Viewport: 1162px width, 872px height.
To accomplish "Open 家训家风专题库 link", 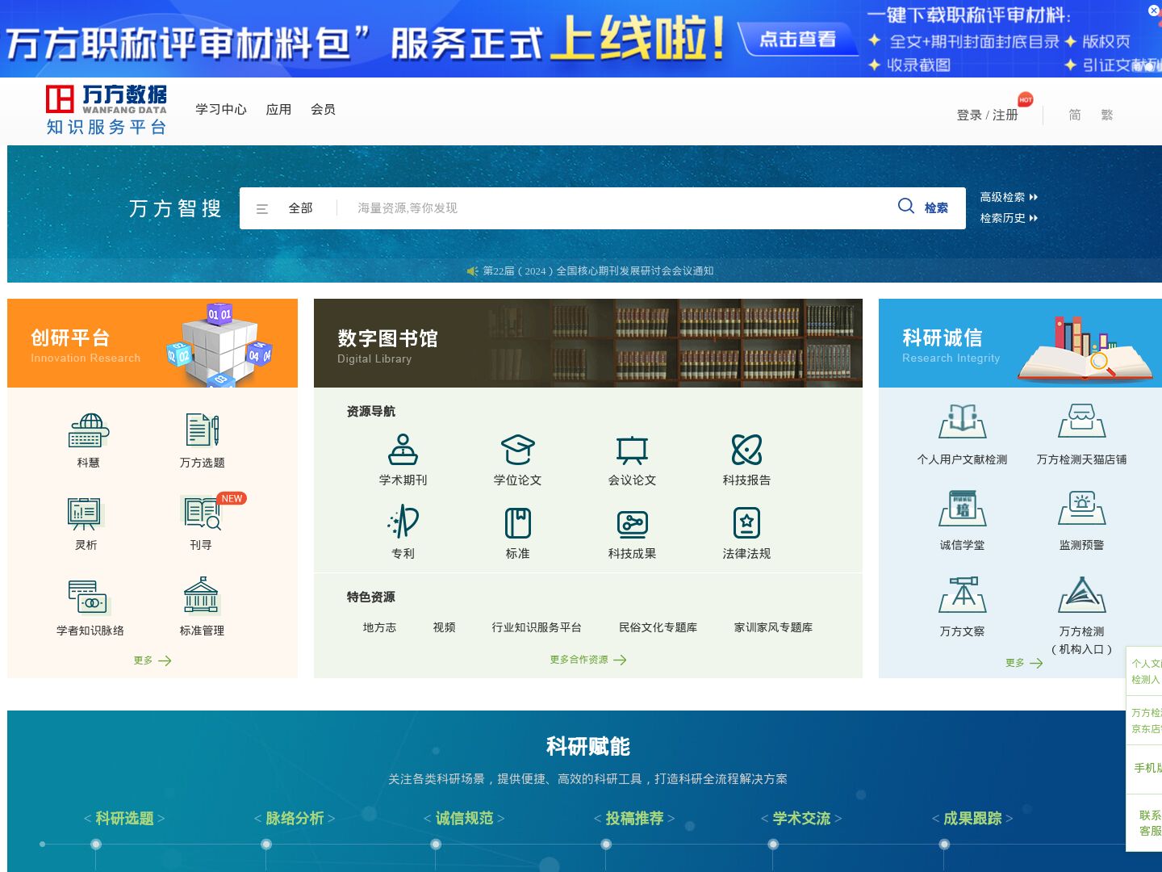I will point(773,627).
